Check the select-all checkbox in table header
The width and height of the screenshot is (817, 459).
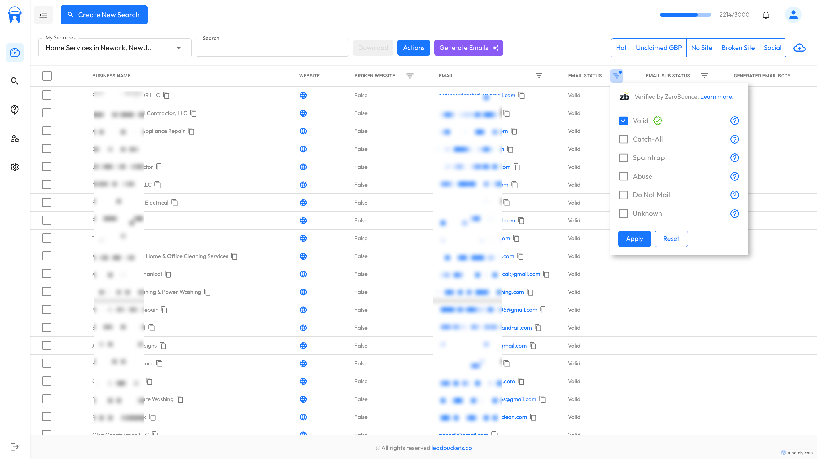(x=47, y=76)
